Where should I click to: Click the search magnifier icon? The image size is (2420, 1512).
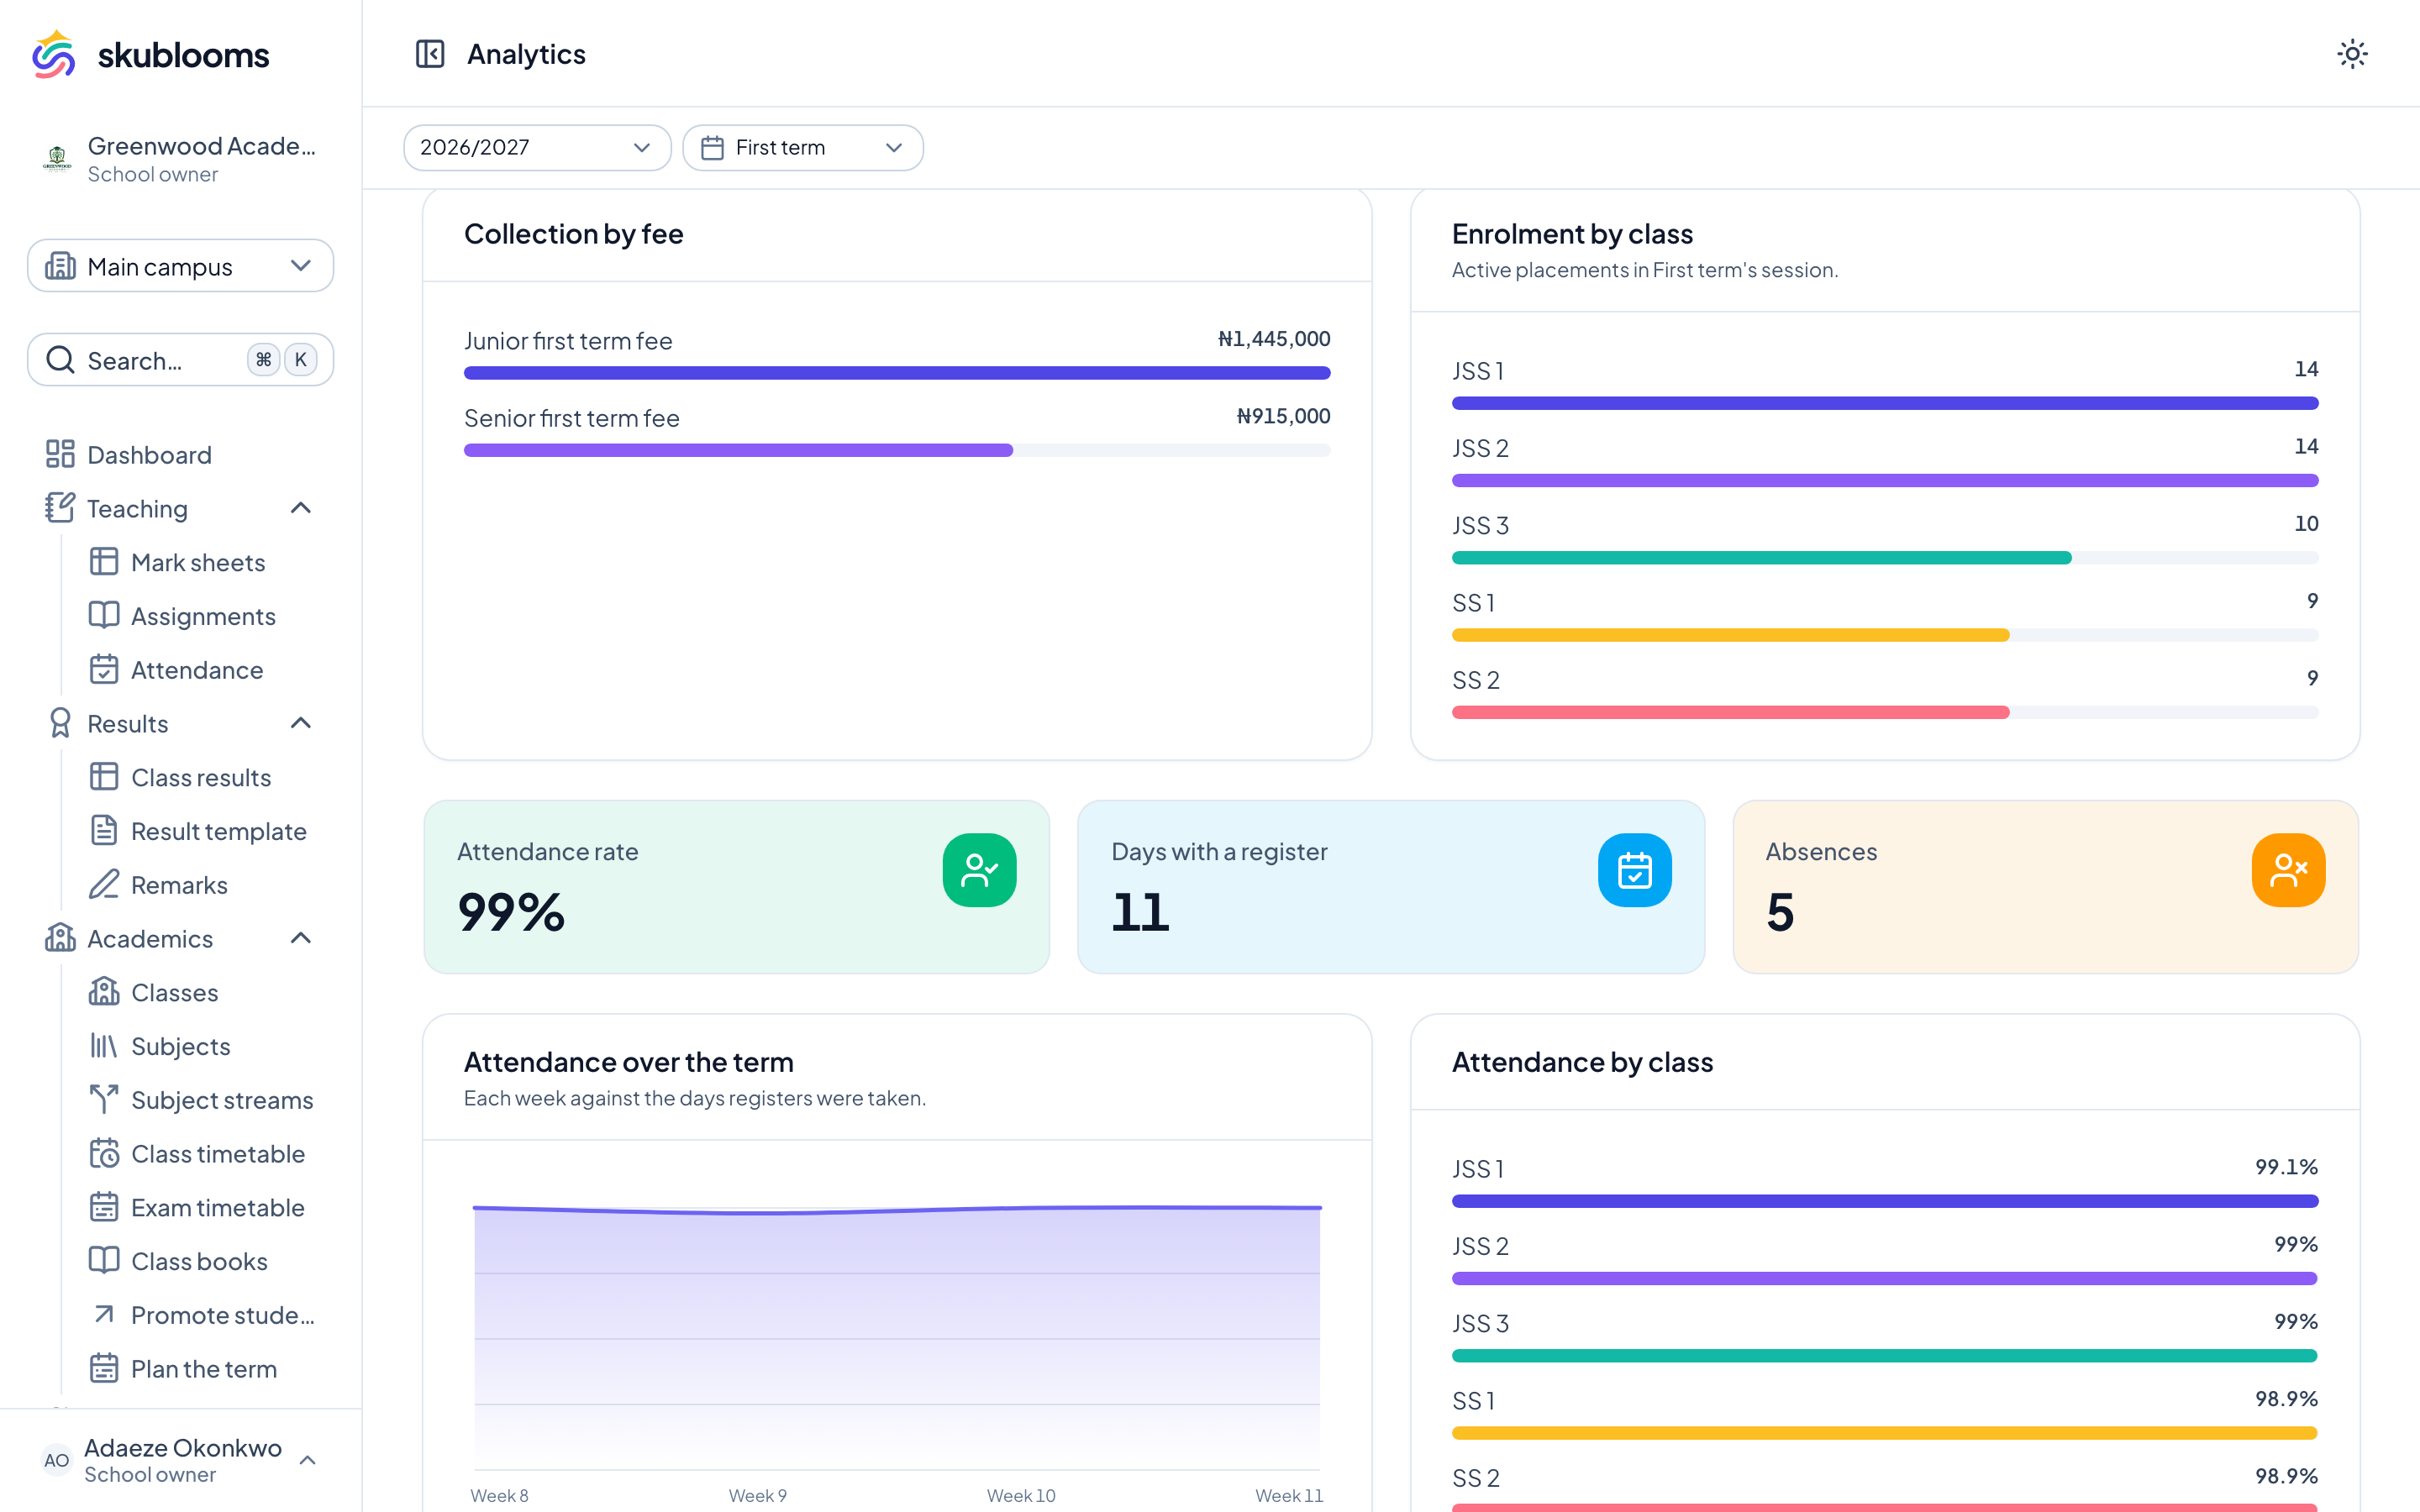coord(60,360)
